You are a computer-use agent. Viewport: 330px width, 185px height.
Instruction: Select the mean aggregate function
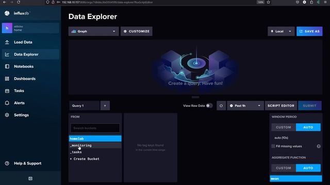click(296, 179)
